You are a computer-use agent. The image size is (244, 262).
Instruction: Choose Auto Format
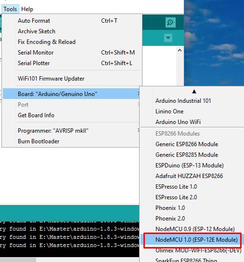(72, 21)
